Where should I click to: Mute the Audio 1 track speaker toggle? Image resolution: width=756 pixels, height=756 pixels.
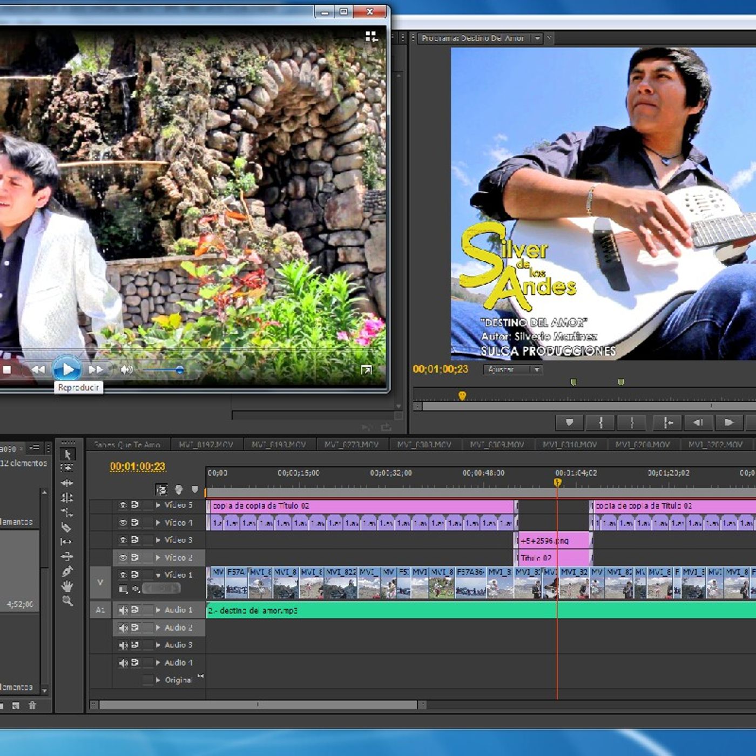pos(123,610)
